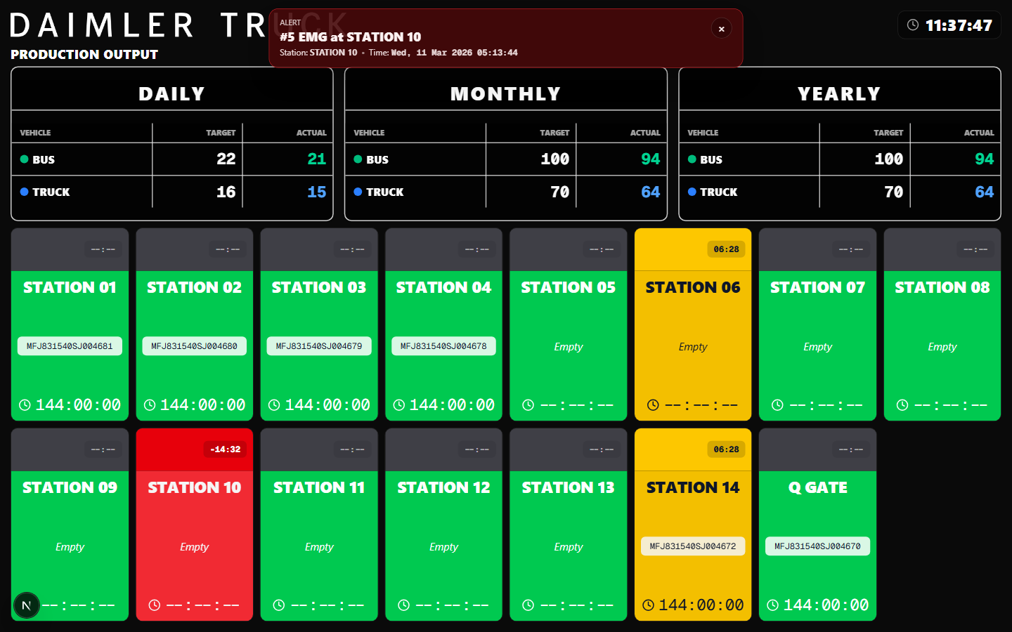This screenshot has width=1012, height=632.
Task: Select the STATION 08 title
Action: click(x=942, y=287)
